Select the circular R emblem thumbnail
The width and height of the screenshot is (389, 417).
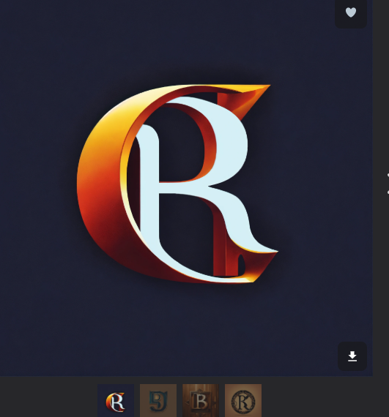click(243, 400)
